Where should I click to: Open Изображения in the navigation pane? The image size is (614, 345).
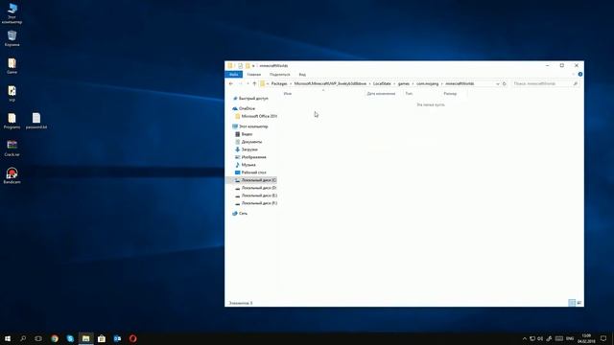(253, 157)
